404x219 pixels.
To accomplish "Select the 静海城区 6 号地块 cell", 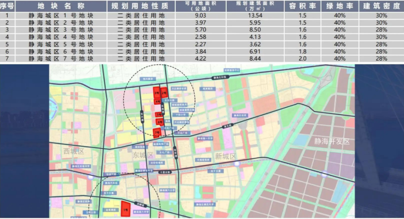I will coord(61,51).
